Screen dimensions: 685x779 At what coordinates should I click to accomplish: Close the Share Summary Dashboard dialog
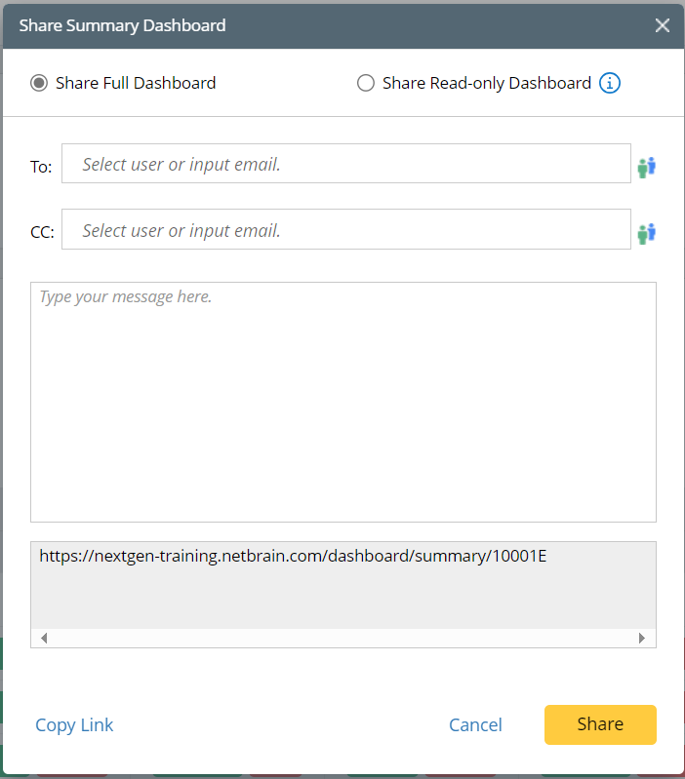tap(663, 25)
